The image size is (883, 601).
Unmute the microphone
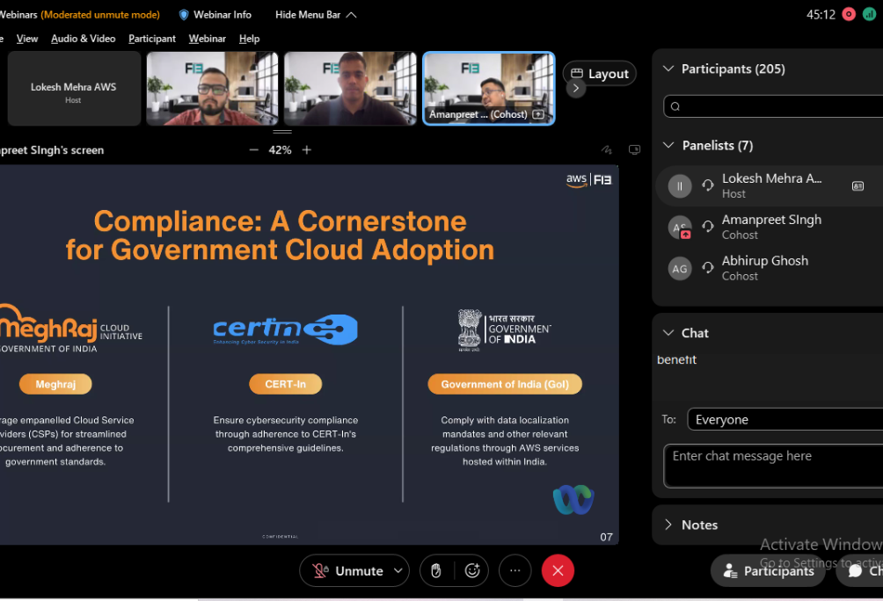[347, 571]
